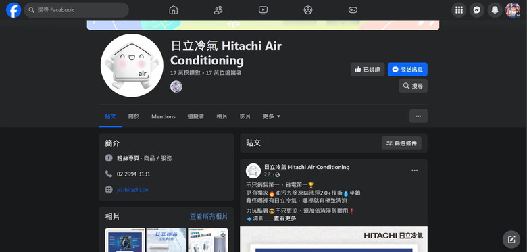Open the Groups icon in top navigation
Image resolution: width=527 pixels, height=252 pixels.
click(308, 10)
